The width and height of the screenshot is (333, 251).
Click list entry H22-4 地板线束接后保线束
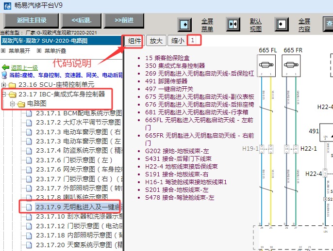pos(182,167)
